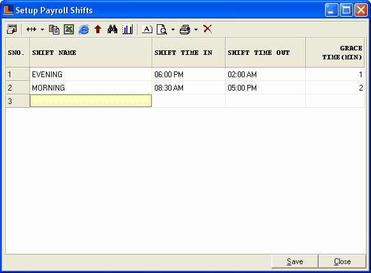The height and width of the screenshot is (273, 371).
Task: Click the empty shift time out cell in row 3
Action: (x=265, y=101)
